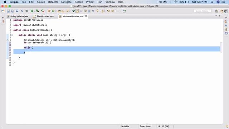This screenshot has height=129, width=229.
Task: Click the New Java Package icon
Action: click(x=49, y=11)
